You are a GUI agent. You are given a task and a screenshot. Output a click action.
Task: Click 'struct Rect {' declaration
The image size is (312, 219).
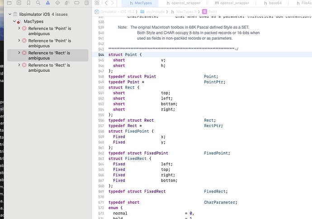(x=124, y=87)
